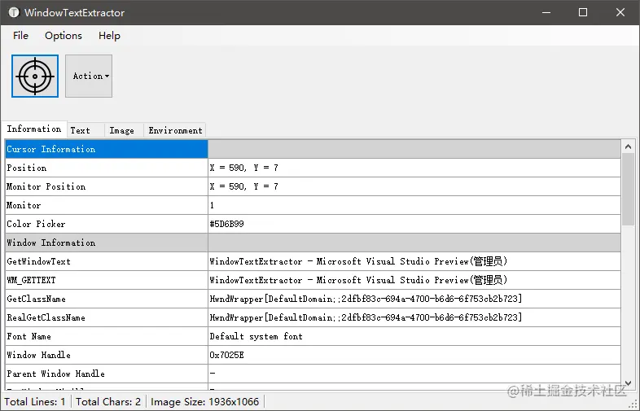The height and width of the screenshot is (411, 640).
Task: Click the Font Name label cell
Action: click(x=107, y=337)
